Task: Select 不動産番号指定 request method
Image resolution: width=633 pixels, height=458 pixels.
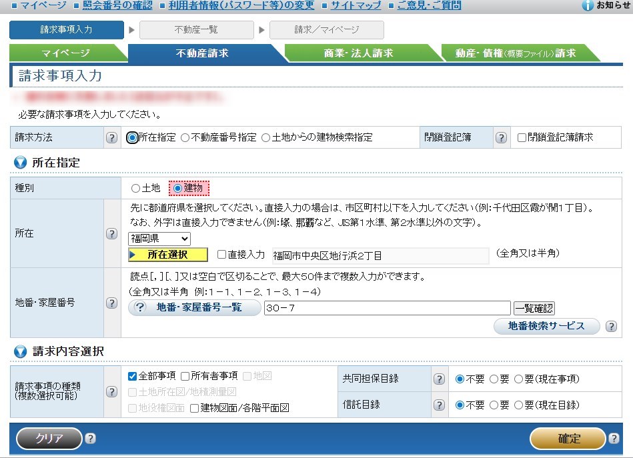Action: point(185,138)
